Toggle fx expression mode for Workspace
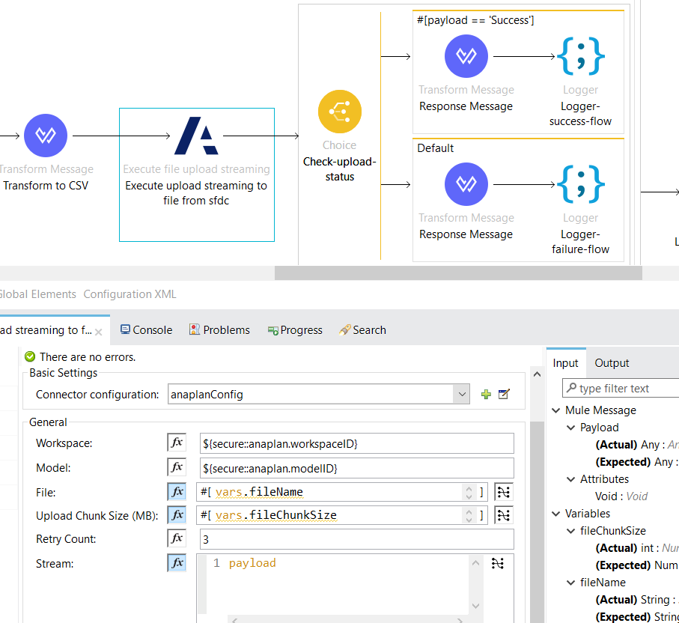Image resolution: width=679 pixels, height=623 pixels. [177, 443]
